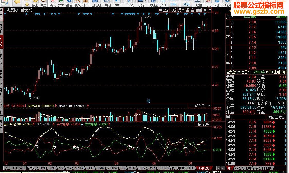Open the 自选股 dropdown arrow

point(100,1)
